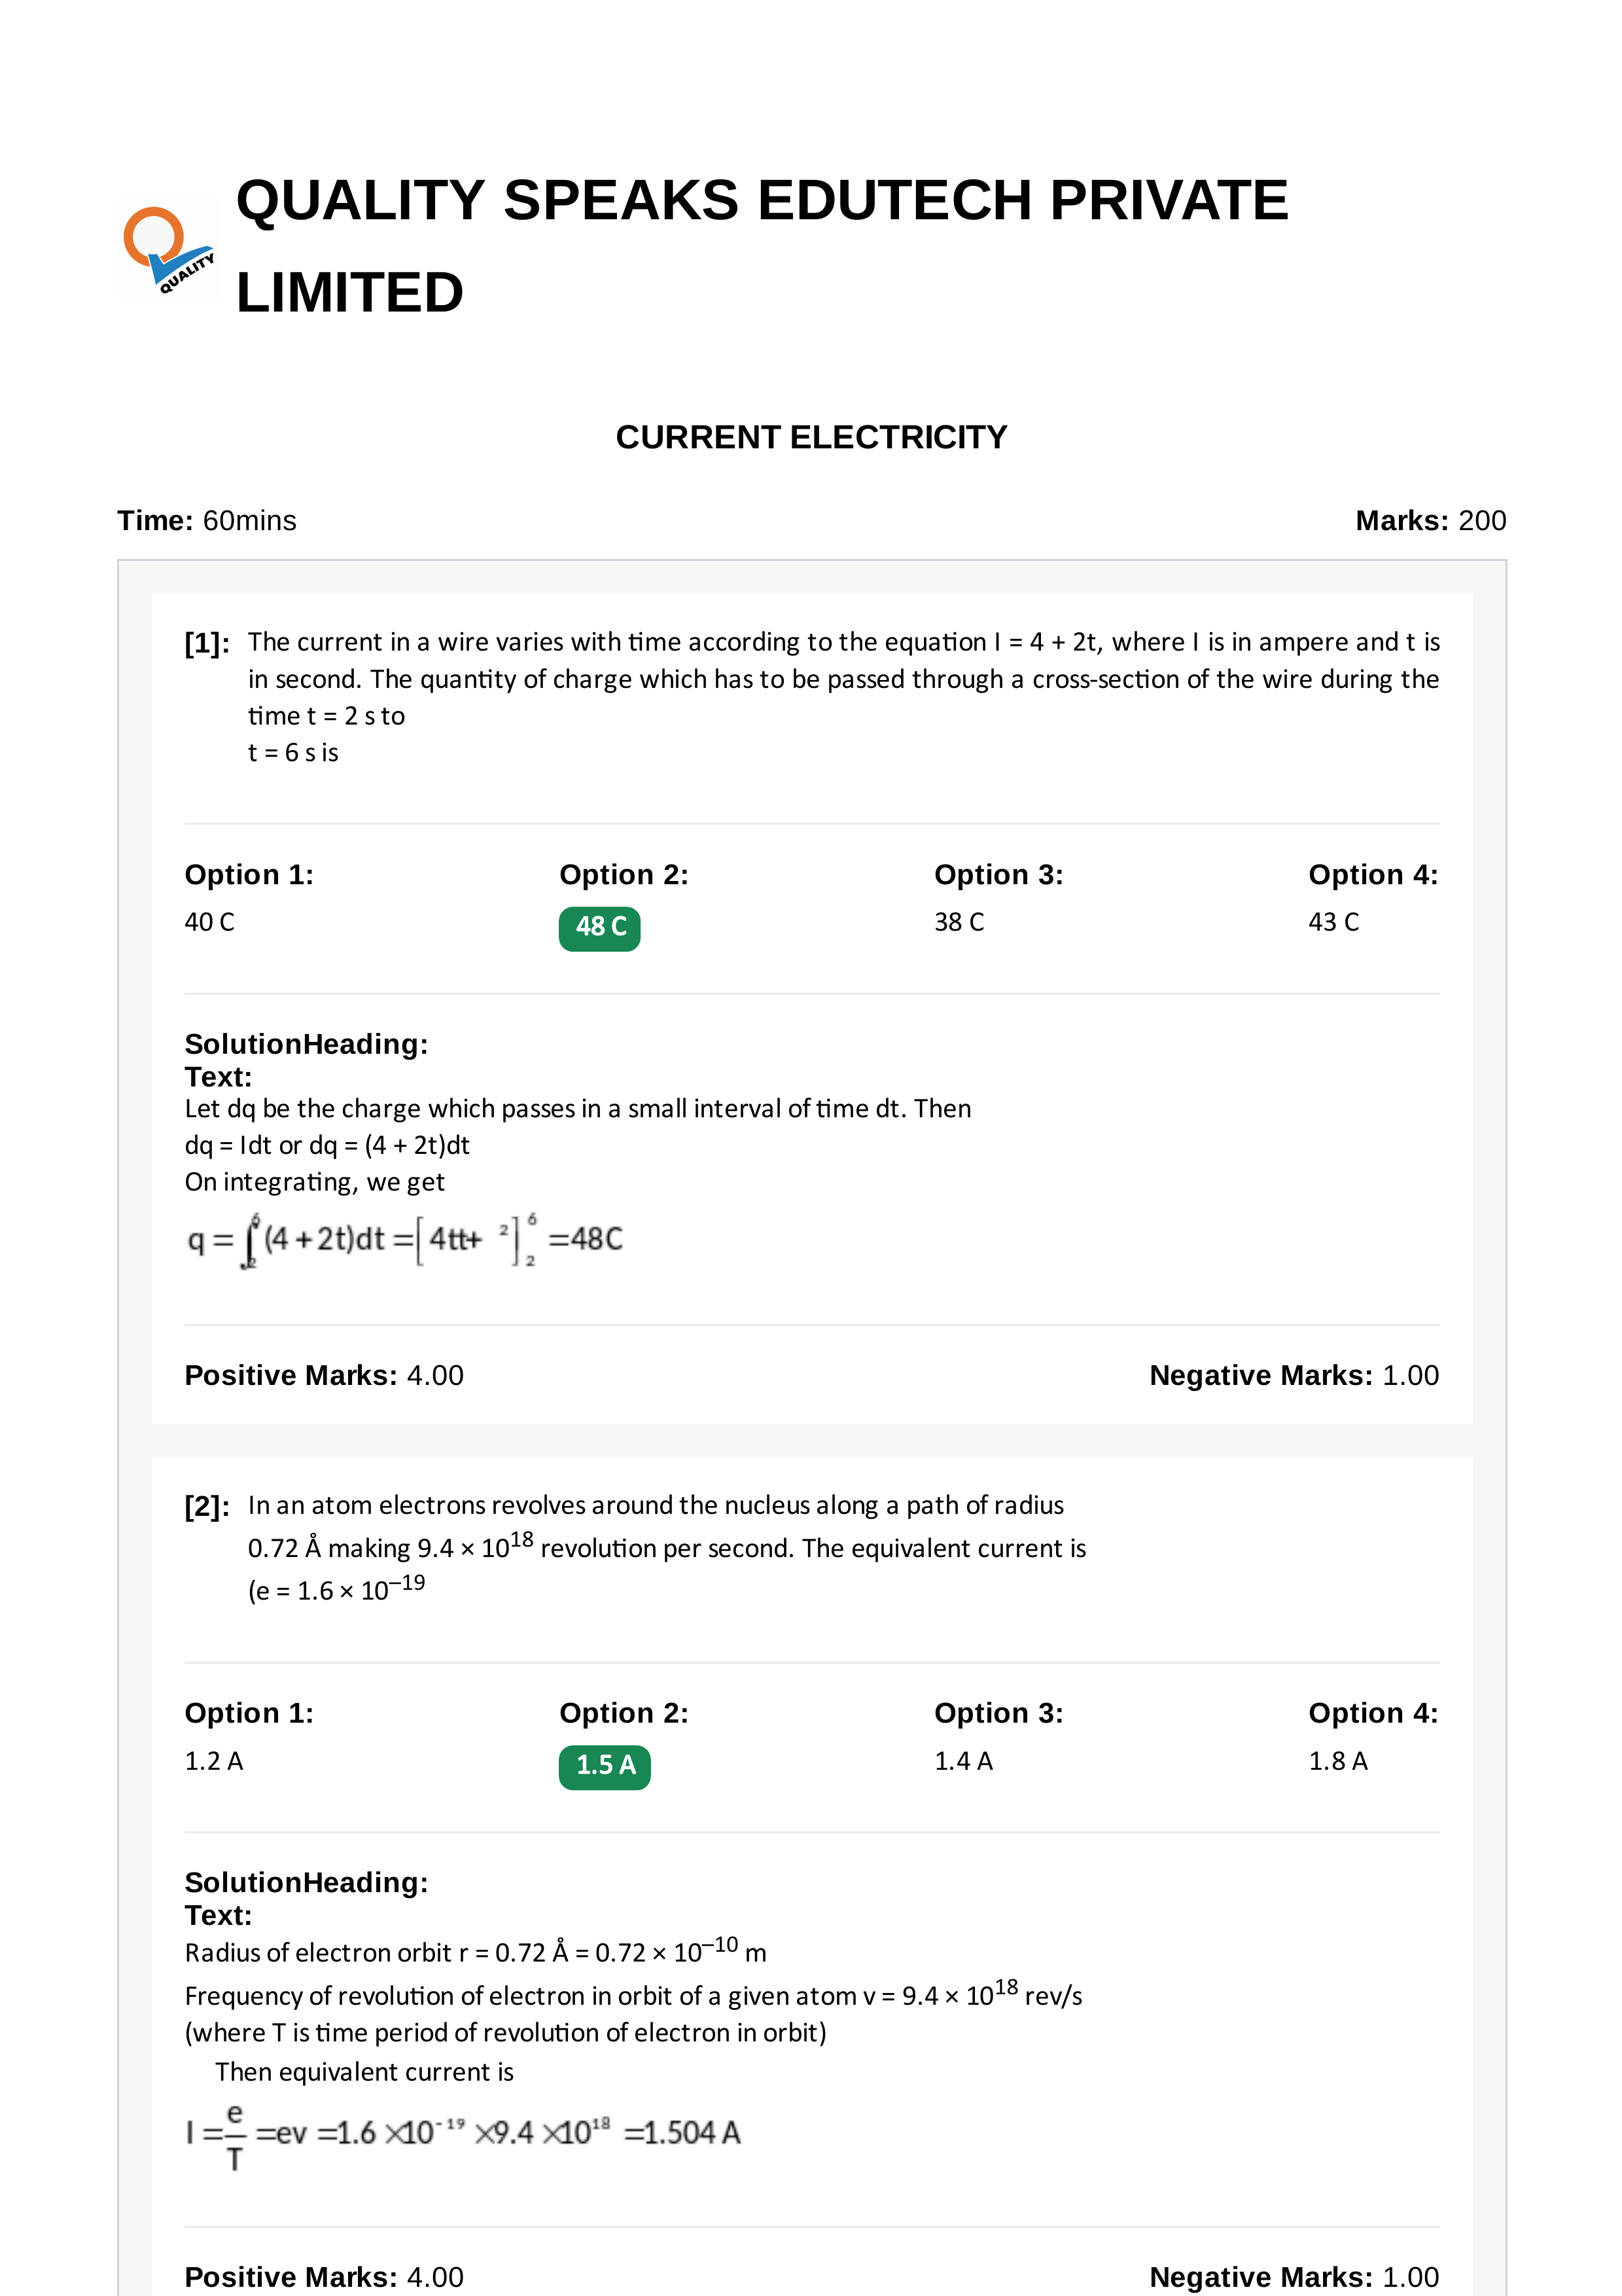This screenshot has height=2296, width=1622.
Task: Select the 1.5 A highlighted answer badge
Action: [x=605, y=1767]
